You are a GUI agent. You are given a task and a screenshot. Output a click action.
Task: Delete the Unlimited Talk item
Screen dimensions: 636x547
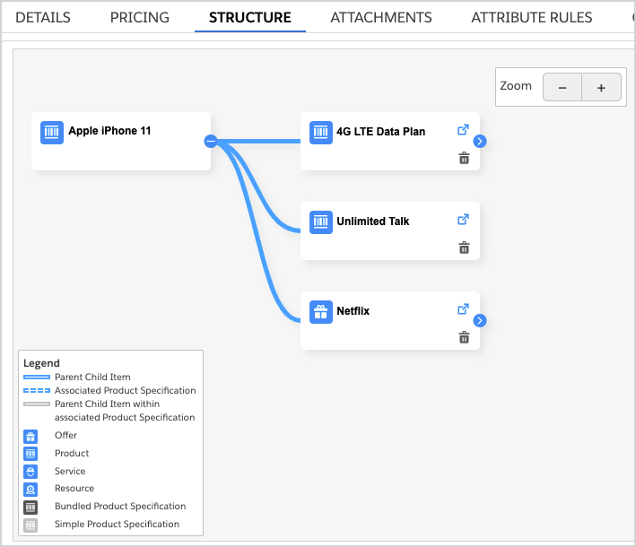click(464, 247)
